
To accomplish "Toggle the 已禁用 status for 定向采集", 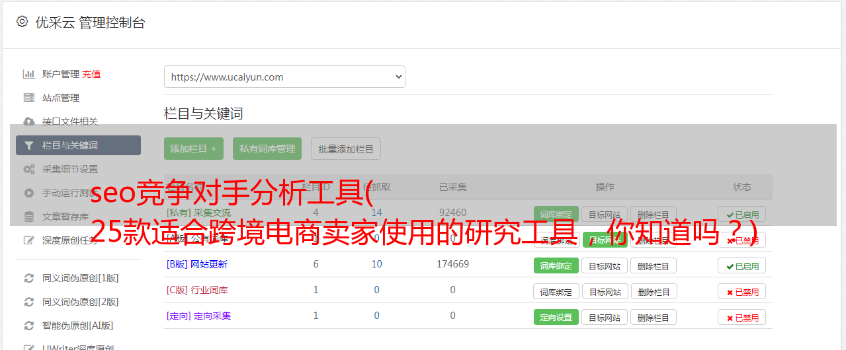I will [x=742, y=317].
